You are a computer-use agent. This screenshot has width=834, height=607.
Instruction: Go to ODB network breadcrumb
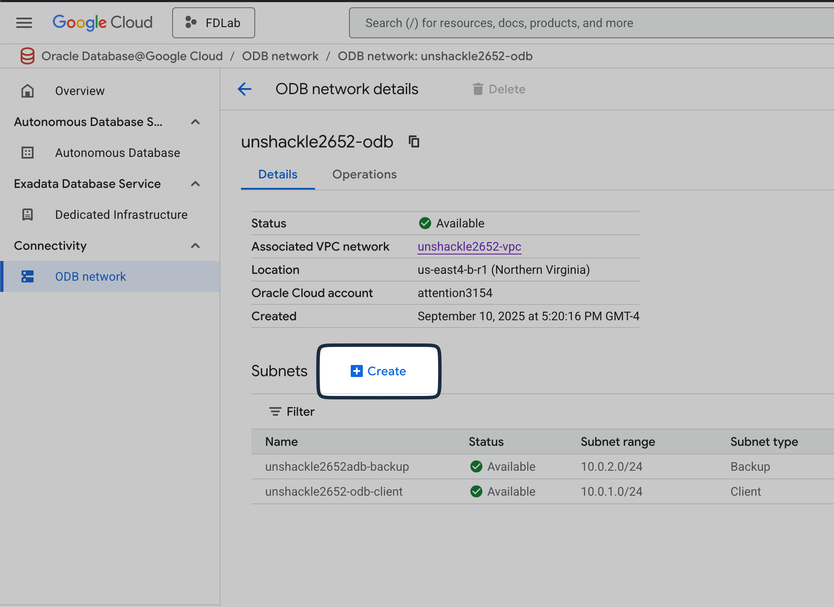coord(280,56)
